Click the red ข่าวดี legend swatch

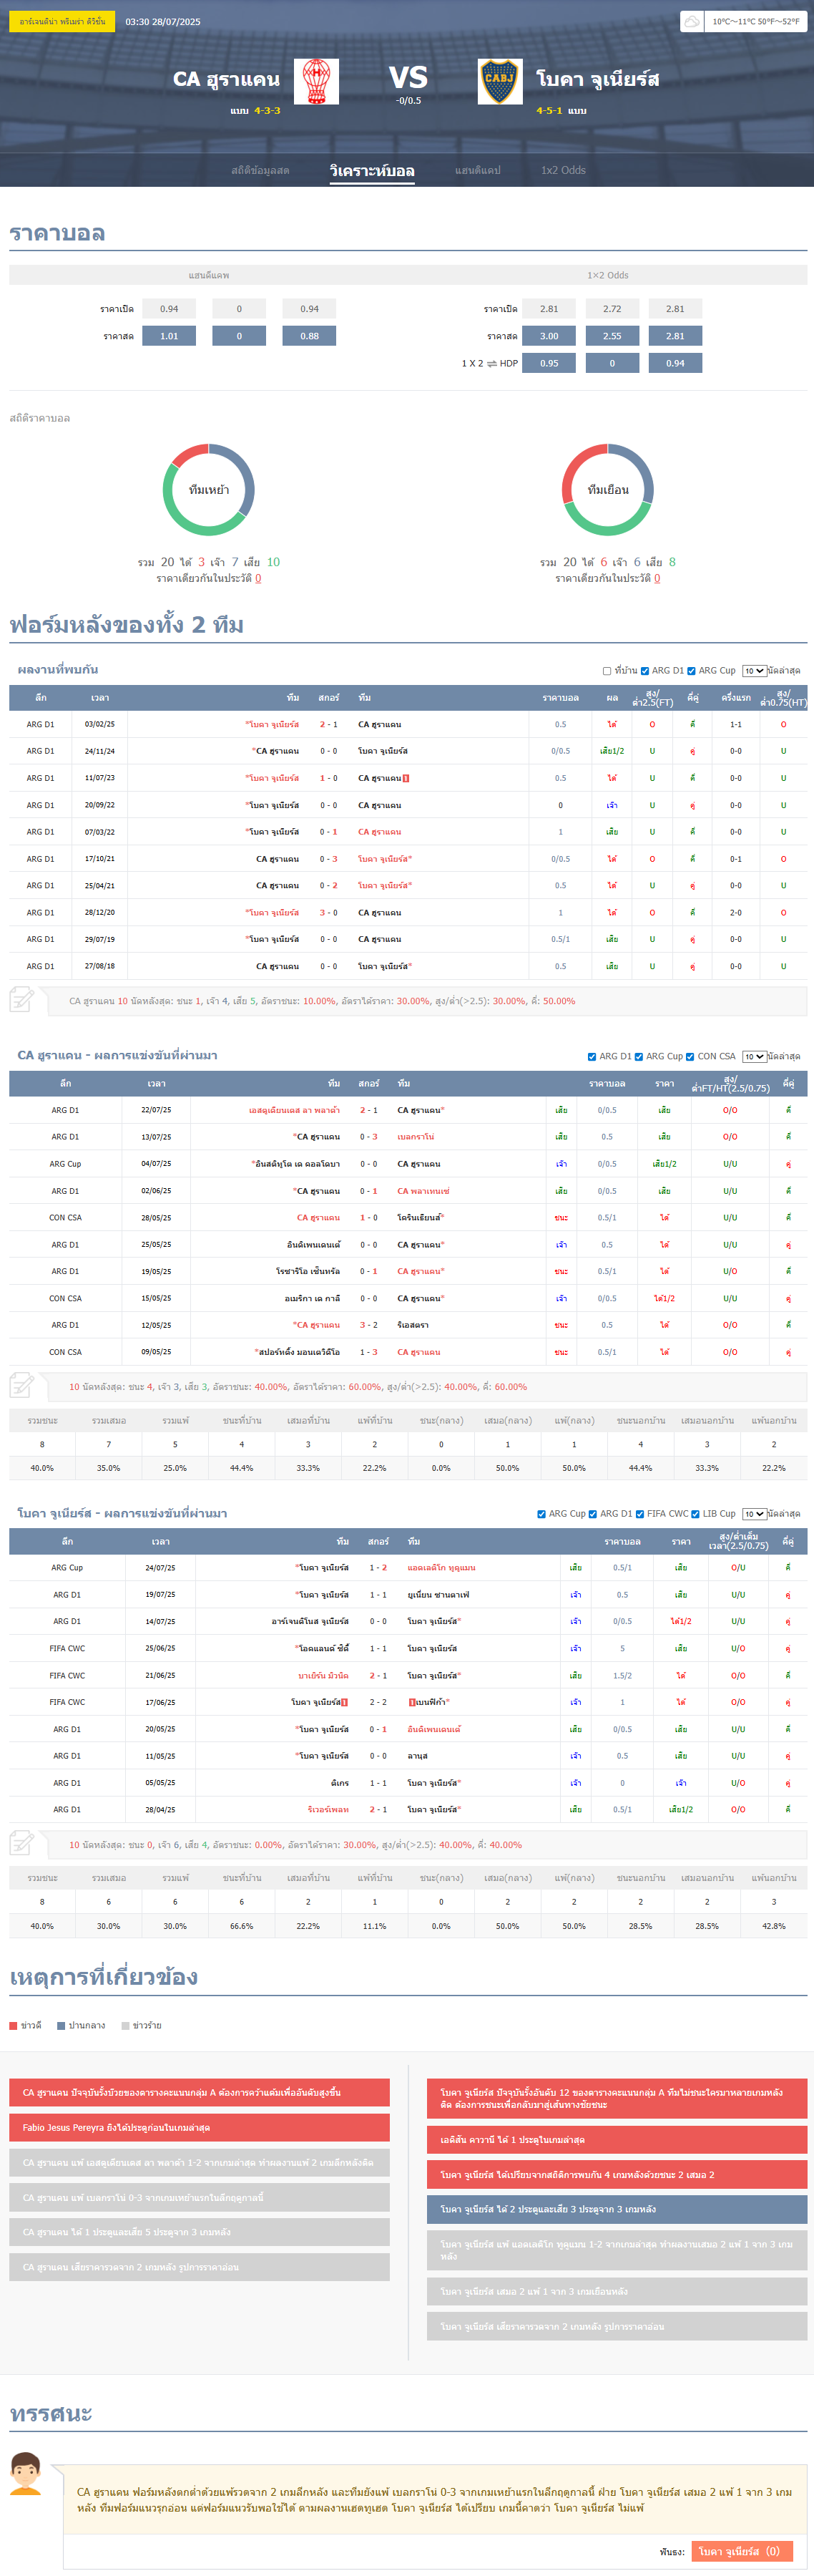pyautogui.click(x=13, y=2026)
